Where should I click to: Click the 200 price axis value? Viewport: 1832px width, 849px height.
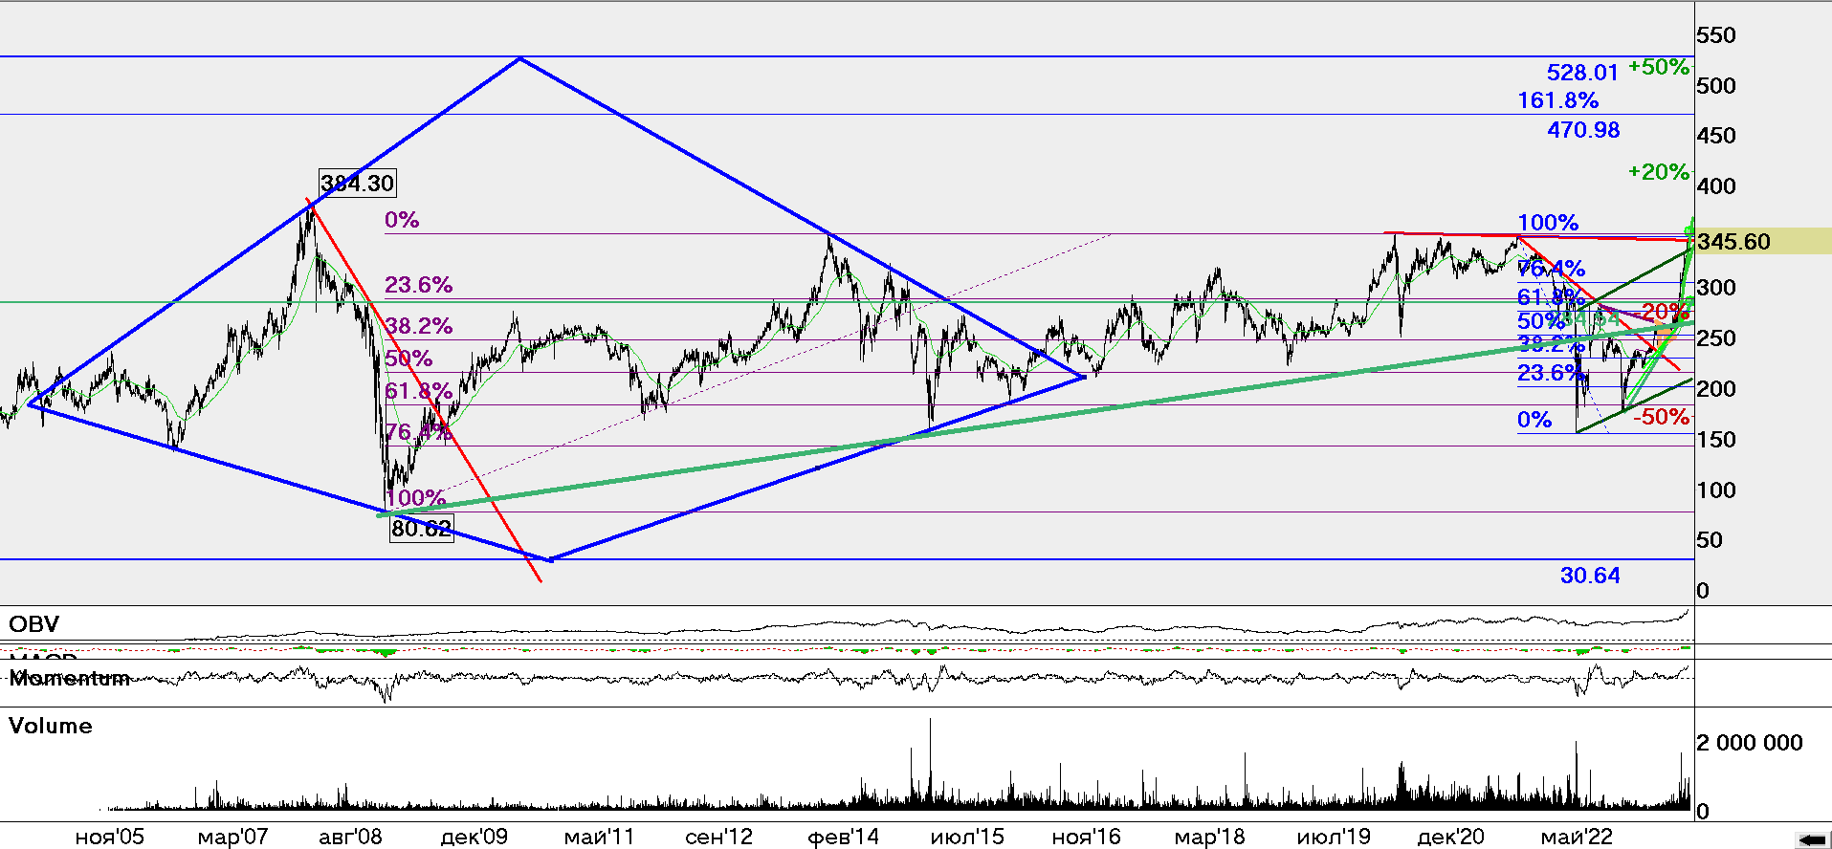tap(1715, 389)
